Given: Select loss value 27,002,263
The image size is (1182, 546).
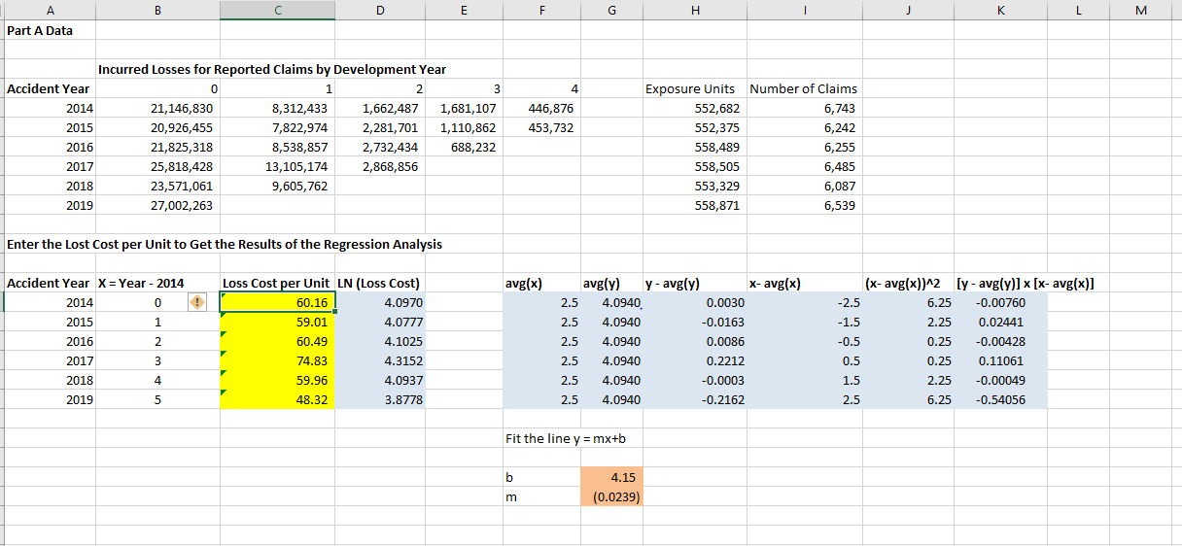Looking at the screenshot, I should pyautogui.click(x=182, y=205).
